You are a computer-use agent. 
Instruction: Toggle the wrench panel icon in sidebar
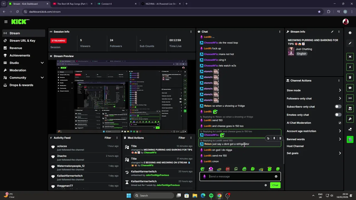350,119
